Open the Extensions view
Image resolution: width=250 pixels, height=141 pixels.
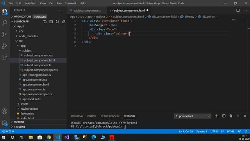pos(4,58)
